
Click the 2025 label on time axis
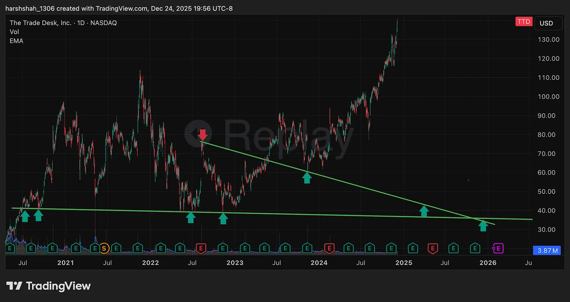[404, 263]
